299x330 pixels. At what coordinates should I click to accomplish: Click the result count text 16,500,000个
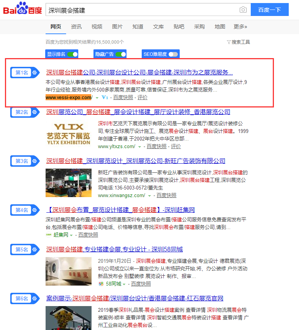coord(110,42)
